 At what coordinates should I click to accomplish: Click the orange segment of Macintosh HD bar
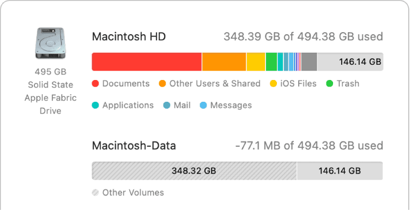(224, 61)
